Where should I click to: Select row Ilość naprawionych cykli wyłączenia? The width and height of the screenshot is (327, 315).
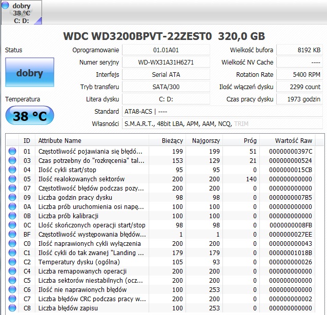coord(160,243)
